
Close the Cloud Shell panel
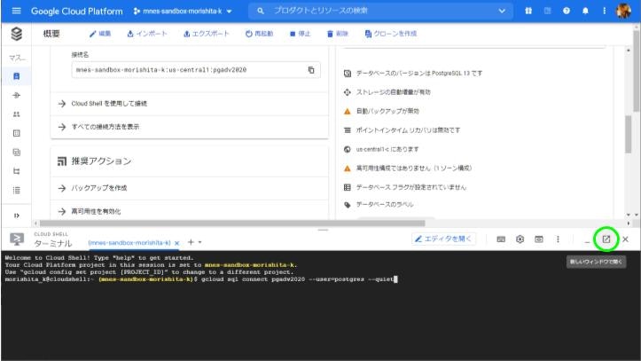tap(625, 239)
